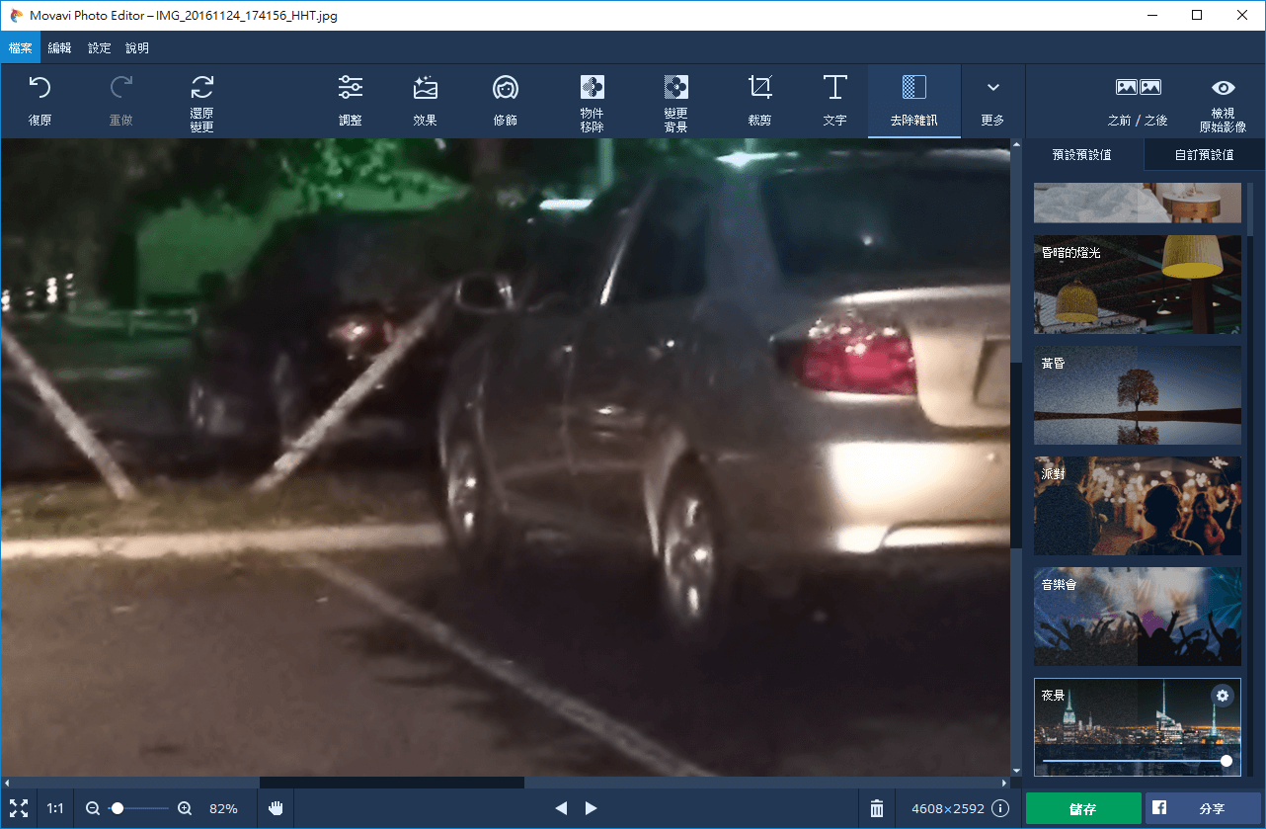Click the 復原 (Undo) icon
The width and height of the screenshot is (1266, 829).
coord(40,89)
